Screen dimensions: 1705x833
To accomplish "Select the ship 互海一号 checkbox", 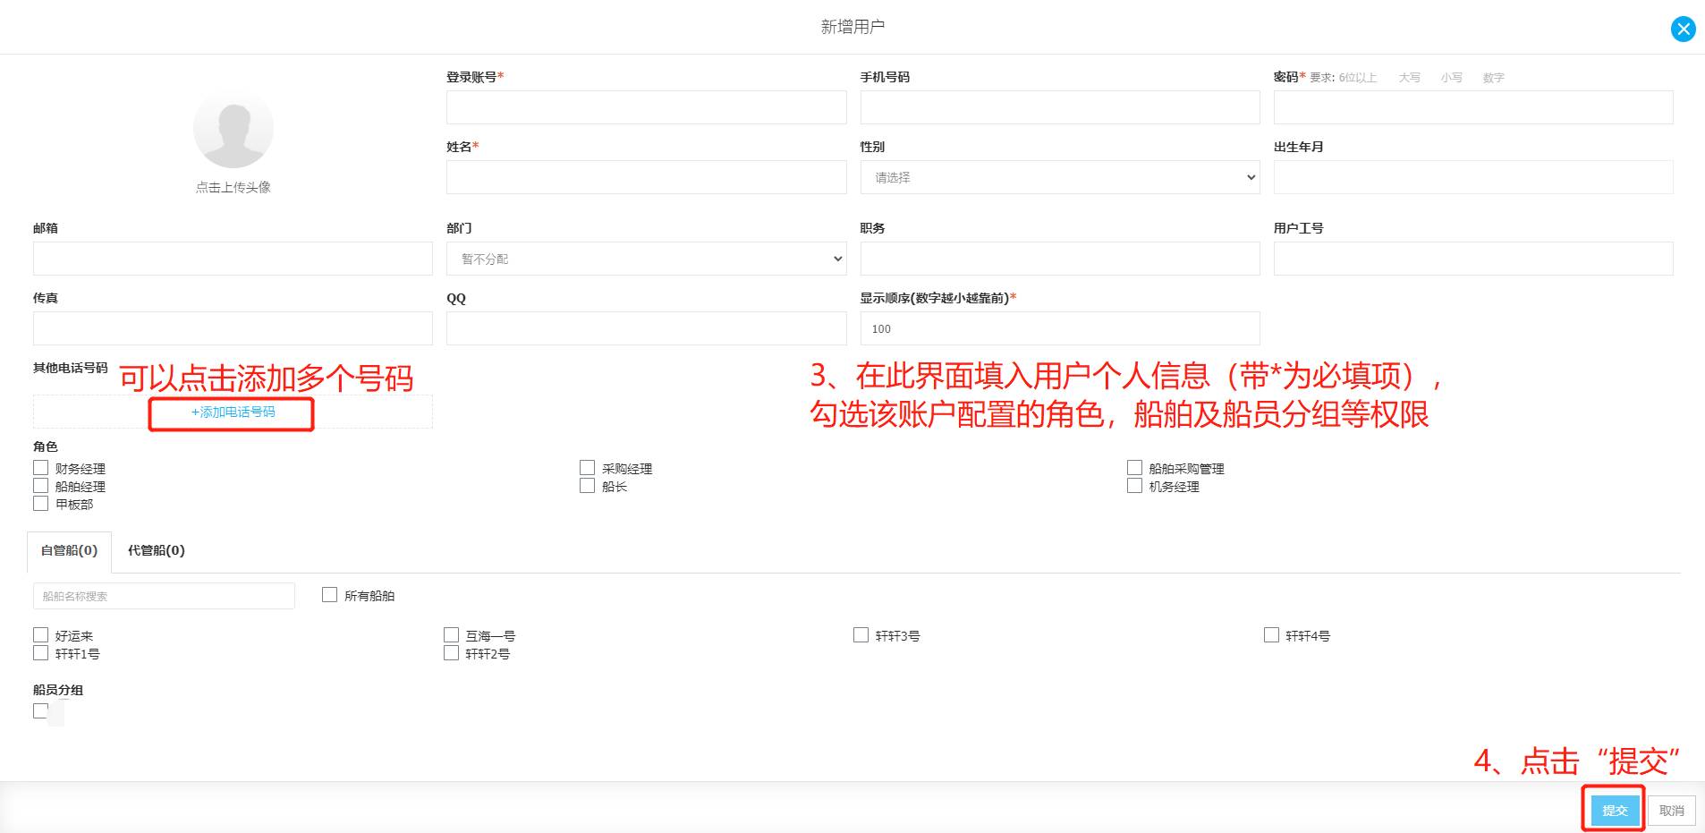I will 451,635.
